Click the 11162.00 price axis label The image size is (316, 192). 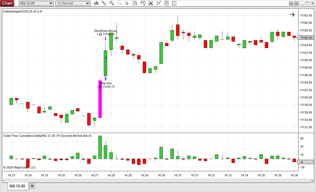pos(306,15)
